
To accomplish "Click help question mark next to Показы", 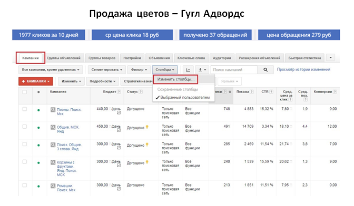I will 251,92.
